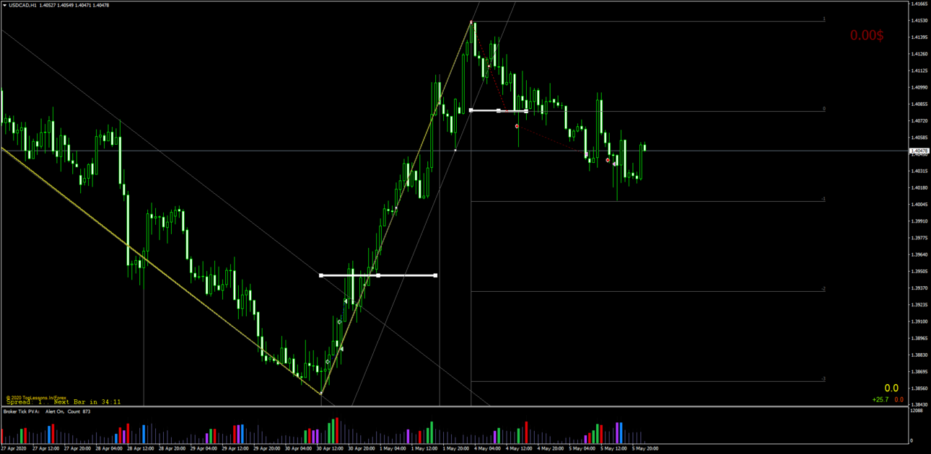Image resolution: width=931 pixels, height=454 pixels.
Task: Click the 1.40855 price scale label
Action: [920, 104]
